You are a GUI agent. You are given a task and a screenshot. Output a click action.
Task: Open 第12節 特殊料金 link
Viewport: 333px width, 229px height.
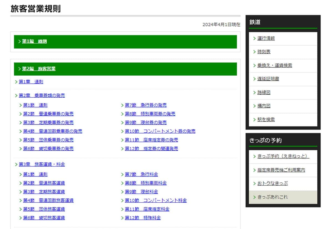143,218
